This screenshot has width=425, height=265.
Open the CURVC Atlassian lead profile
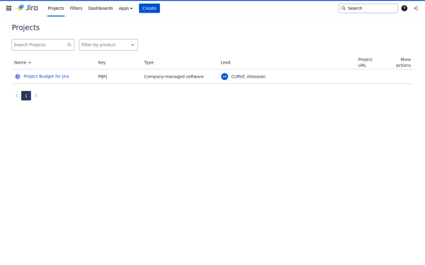(x=248, y=76)
